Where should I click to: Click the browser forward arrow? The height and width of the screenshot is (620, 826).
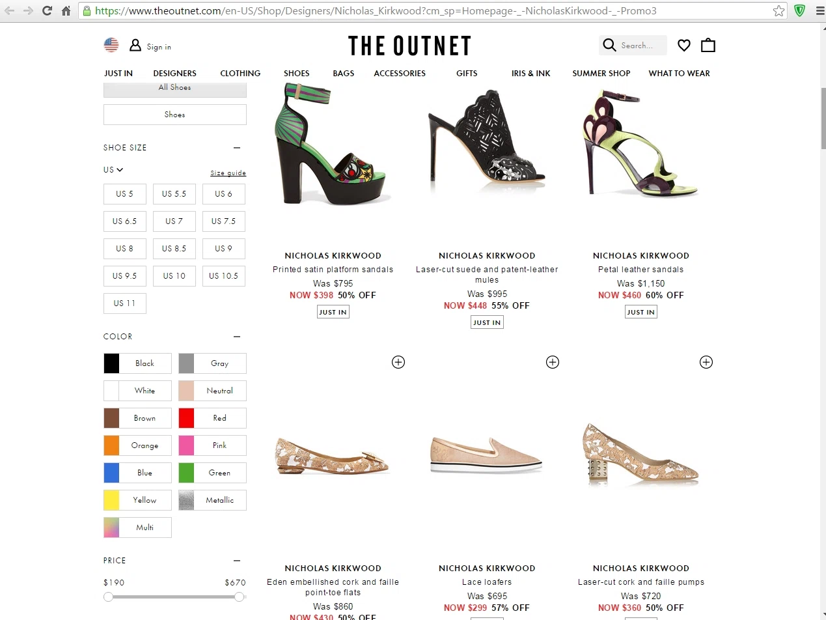point(28,10)
